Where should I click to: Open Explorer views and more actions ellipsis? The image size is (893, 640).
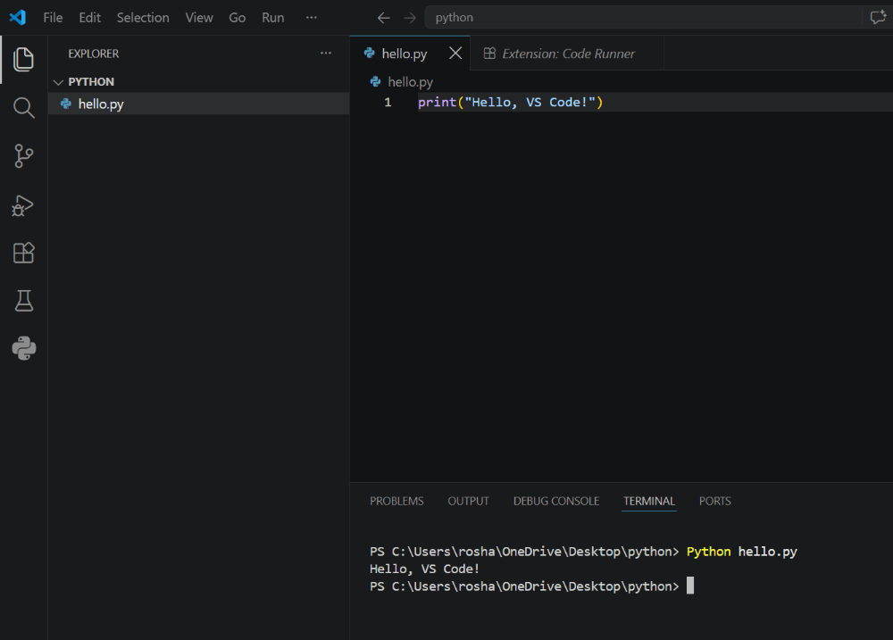tap(326, 53)
